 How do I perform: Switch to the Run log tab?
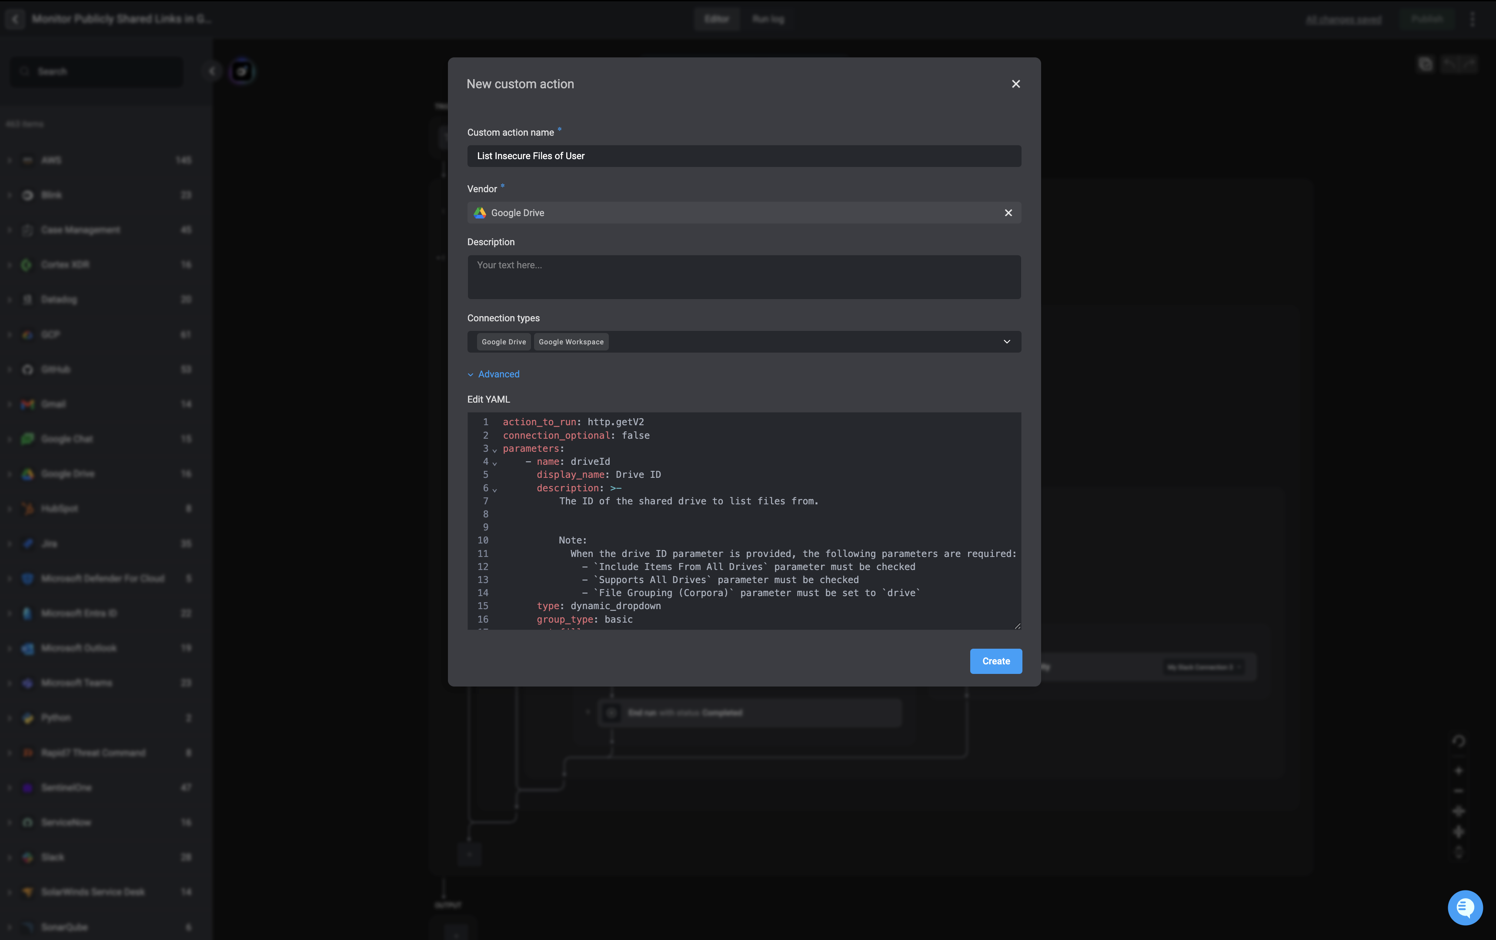click(768, 19)
